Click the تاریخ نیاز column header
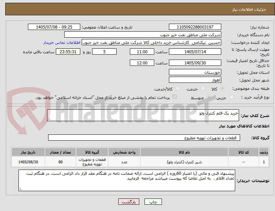Viewport: 275px width, 211px height. pyautogui.click(x=28, y=152)
